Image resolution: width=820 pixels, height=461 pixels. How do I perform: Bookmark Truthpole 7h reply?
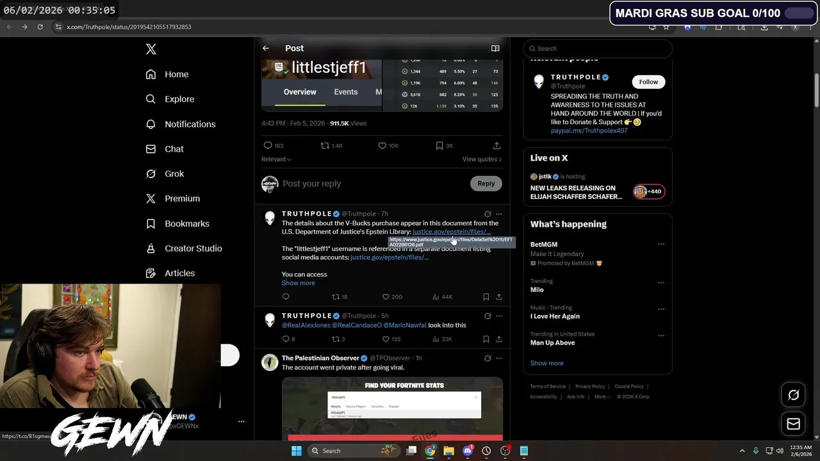(x=486, y=297)
